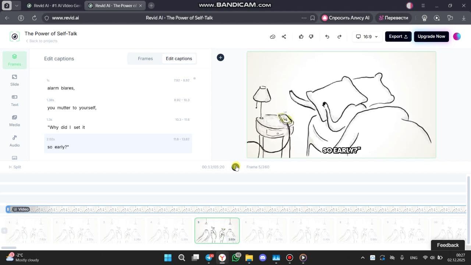This screenshot has width=471, height=265.
Task: Give the video a thumbs down
Action: point(311,36)
